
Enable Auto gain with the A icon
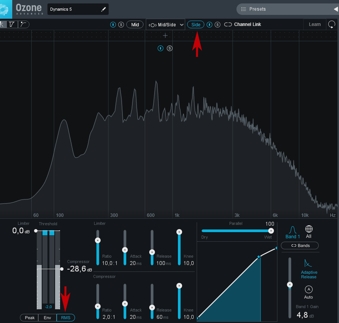tap(308, 289)
